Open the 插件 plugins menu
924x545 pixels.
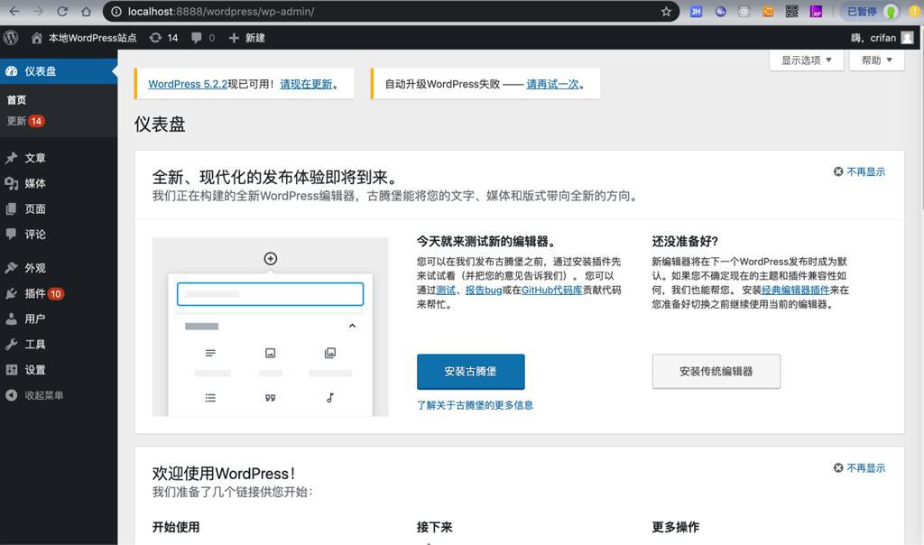[x=59, y=293]
